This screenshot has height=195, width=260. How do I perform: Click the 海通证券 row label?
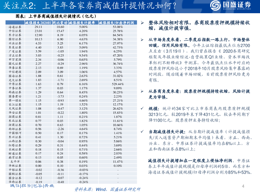click(15, 27)
